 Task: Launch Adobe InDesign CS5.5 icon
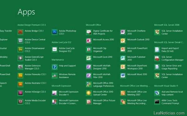coord(20,93)
